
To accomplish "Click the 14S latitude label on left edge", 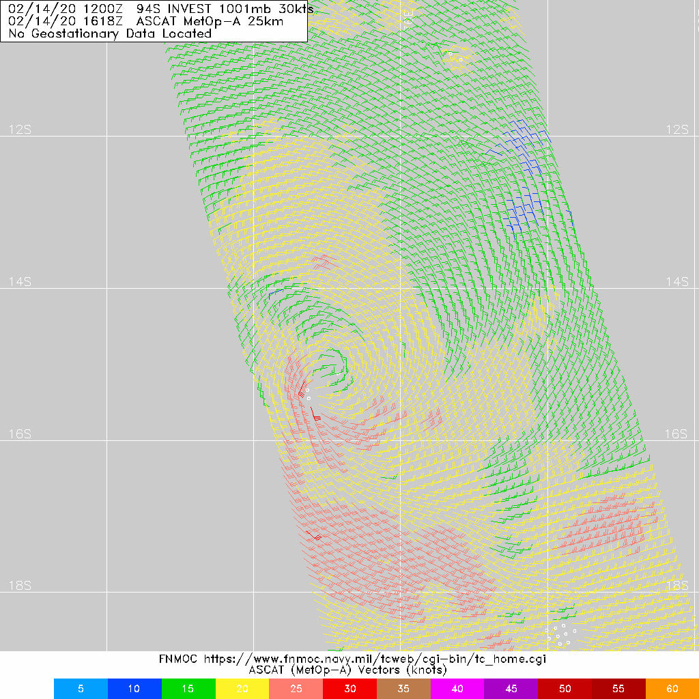I will click(x=20, y=282).
